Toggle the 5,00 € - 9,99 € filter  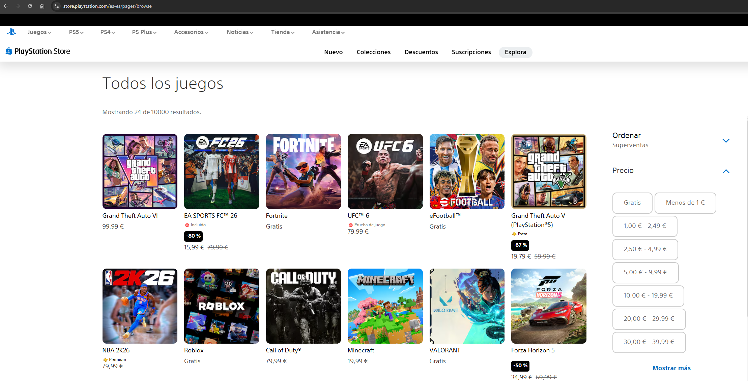pos(645,272)
